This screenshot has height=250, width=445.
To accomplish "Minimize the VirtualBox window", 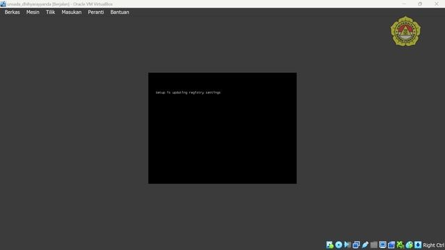I will 404,4.
